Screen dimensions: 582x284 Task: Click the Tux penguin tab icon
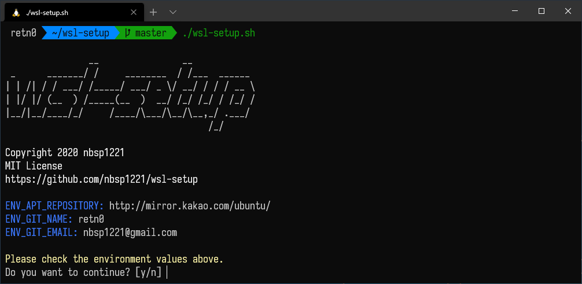[x=16, y=12]
